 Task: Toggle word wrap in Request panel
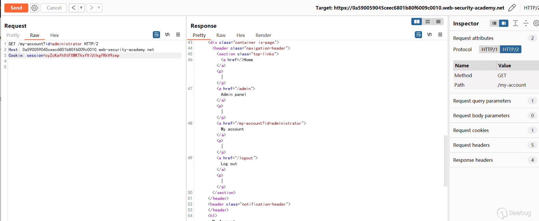[x=156, y=35]
